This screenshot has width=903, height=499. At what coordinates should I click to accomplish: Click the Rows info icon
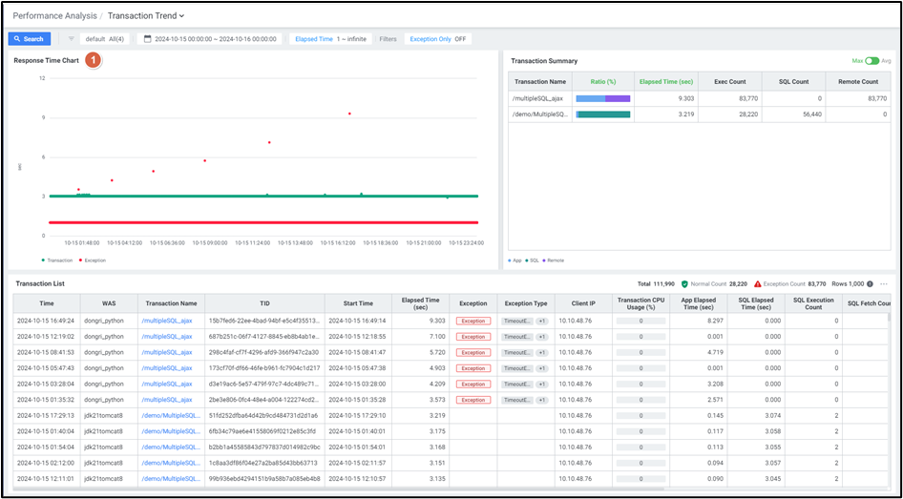click(870, 284)
